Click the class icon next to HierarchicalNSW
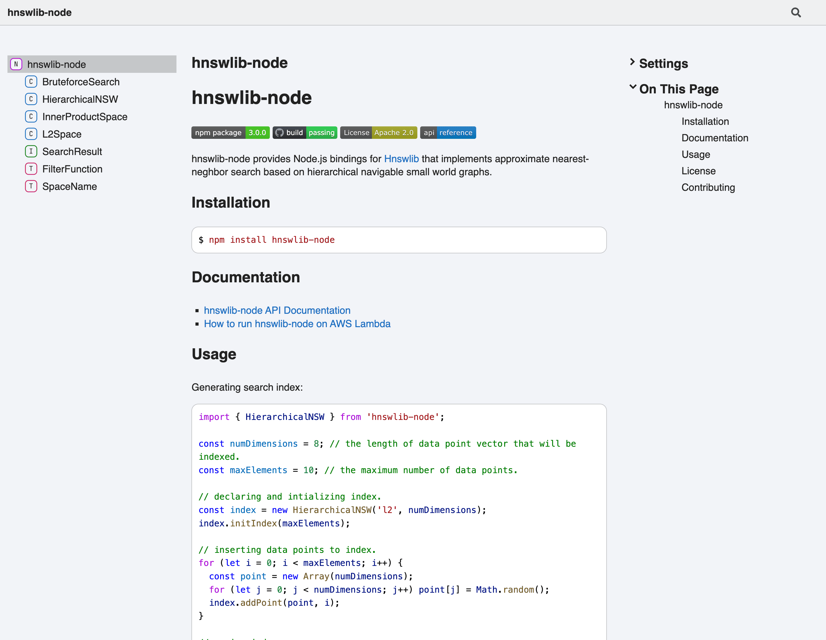 (31, 99)
